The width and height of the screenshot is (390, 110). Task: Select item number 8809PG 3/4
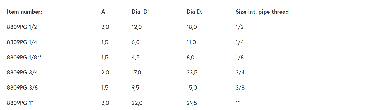(x=22, y=73)
